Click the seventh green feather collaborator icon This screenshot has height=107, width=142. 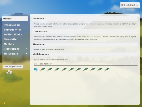tap(86, 69)
